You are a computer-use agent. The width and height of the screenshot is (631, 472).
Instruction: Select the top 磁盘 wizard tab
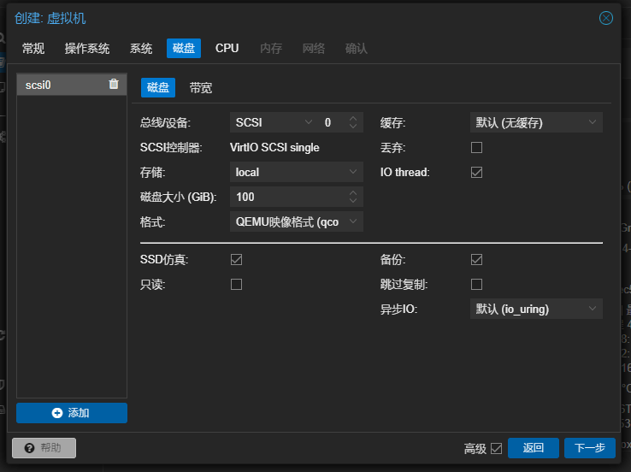[x=184, y=48]
